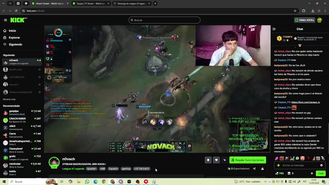Open the kick.com/zayquo_tv link in chat
Viewport: 329px width, 185px height.
306,102
